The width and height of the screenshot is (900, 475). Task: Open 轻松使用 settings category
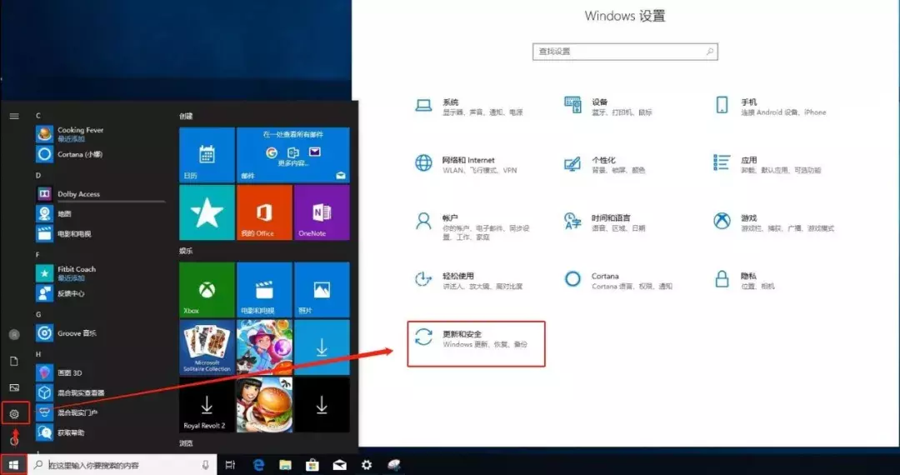coord(469,281)
